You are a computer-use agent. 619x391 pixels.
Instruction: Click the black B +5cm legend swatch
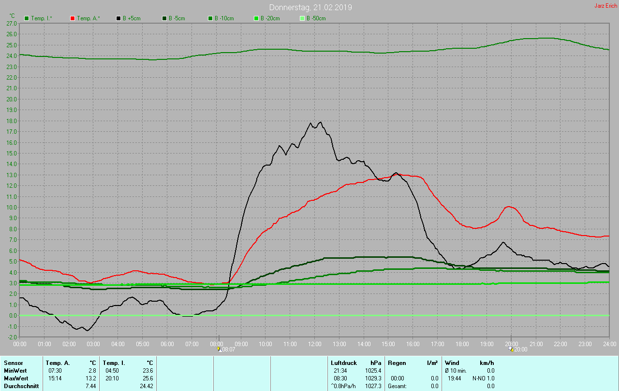118,18
